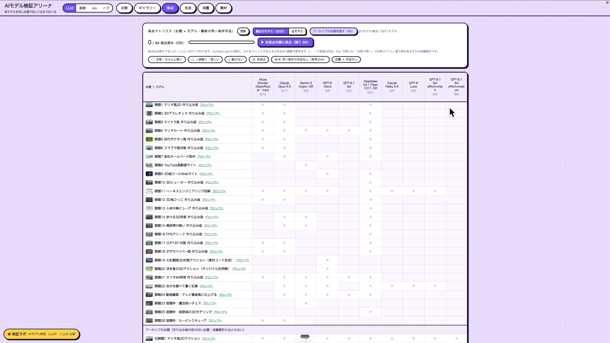The image size is (610, 343).
Task: Open thumbnail icon for 課題5 初代ポケモン風
Action: (x=149, y=139)
